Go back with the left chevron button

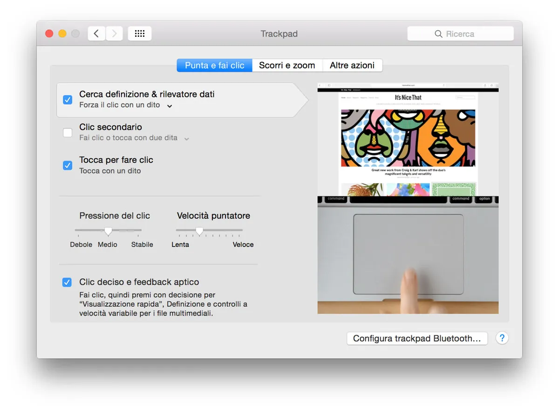coord(96,34)
